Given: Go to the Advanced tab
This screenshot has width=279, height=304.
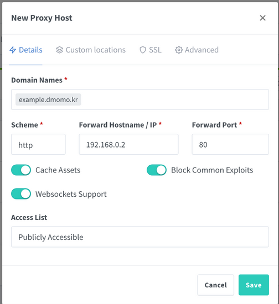Looking at the screenshot, I should 197,50.
